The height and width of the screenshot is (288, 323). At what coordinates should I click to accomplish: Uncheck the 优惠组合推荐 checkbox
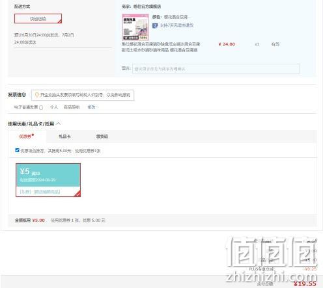click(18, 150)
